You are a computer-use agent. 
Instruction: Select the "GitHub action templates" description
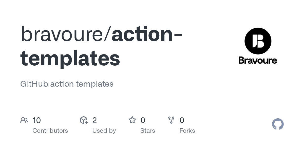67,84
